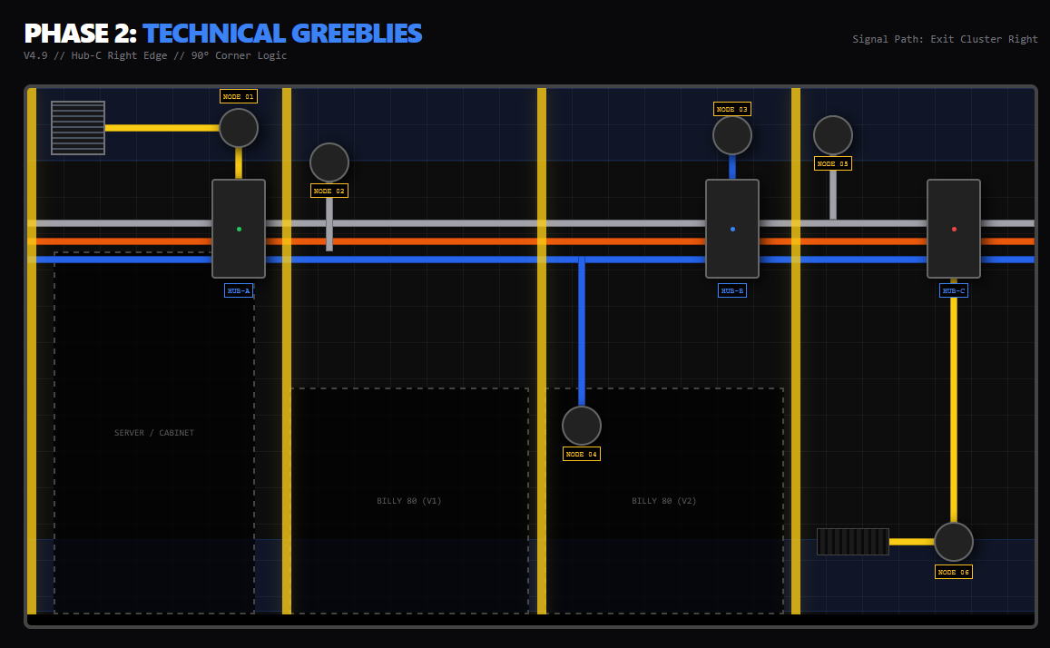Select the NODE 06 label tag
This screenshot has height=648, width=1050.
(x=954, y=572)
